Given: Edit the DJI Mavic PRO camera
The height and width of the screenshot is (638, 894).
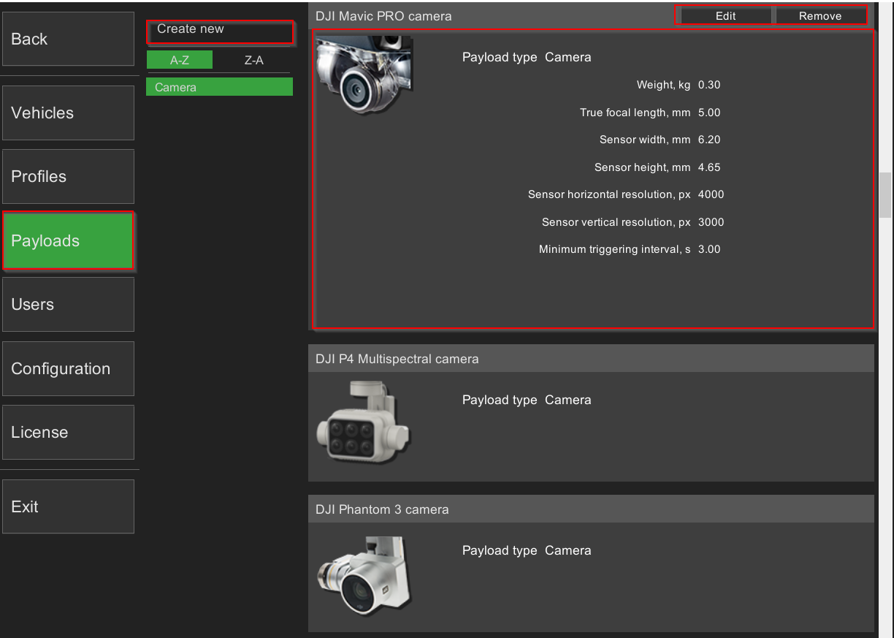Looking at the screenshot, I should point(725,15).
